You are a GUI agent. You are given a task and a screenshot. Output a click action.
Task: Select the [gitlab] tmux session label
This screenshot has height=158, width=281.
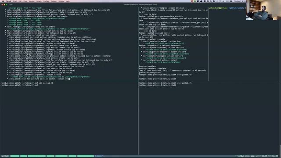tap(5, 156)
